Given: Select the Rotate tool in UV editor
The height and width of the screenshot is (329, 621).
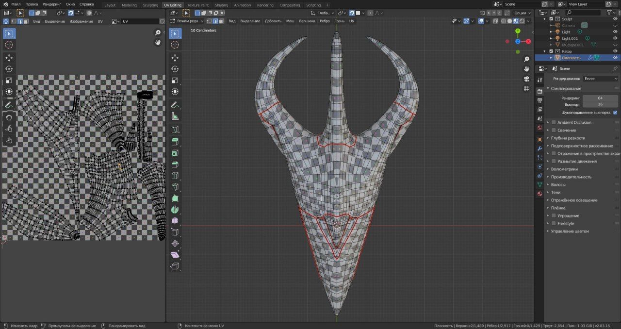Looking at the screenshot, I should [x=9, y=69].
